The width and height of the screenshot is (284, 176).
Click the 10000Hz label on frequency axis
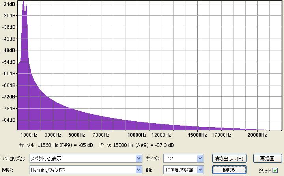click(137, 135)
